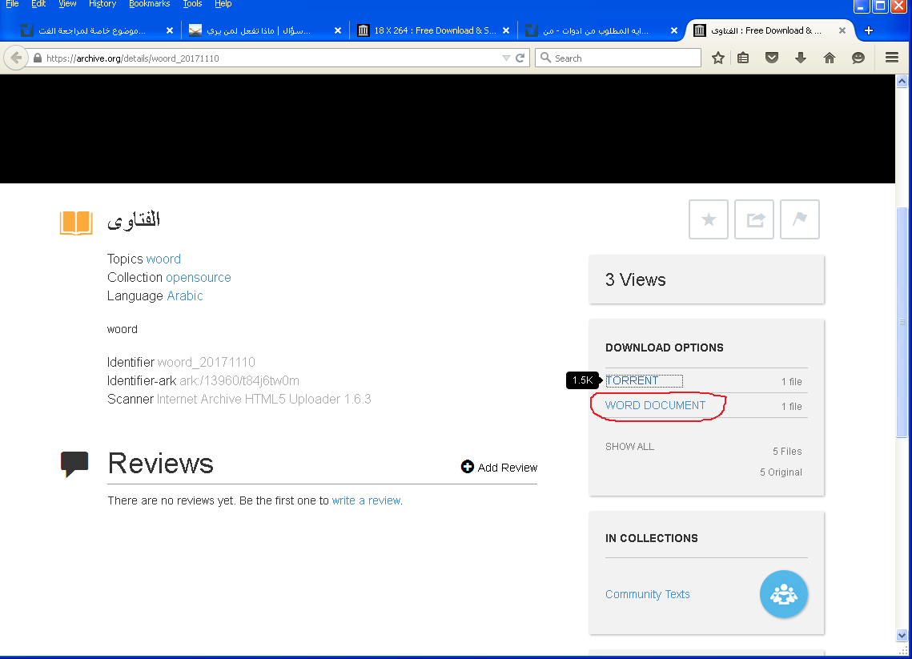
Task: Click the item title الفتاوى
Action: tap(133, 220)
